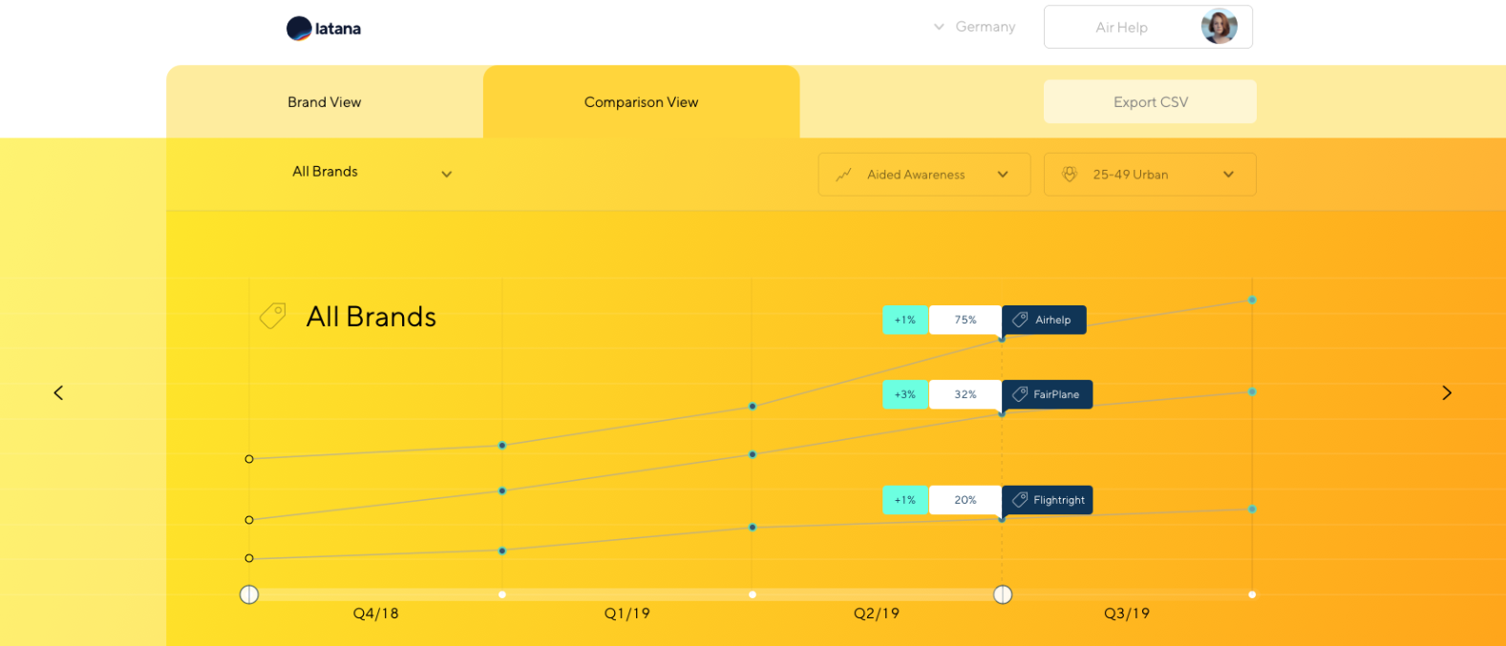The width and height of the screenshot is (1506, 646).
Task: Click the All Brands chart heading
Action: (371, 317)
